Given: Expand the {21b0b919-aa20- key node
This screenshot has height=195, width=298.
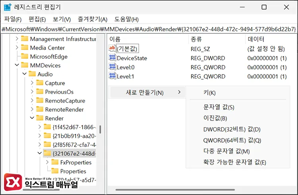Looking at the screenshot, I should pyautogui.click(x=40, y=136).
